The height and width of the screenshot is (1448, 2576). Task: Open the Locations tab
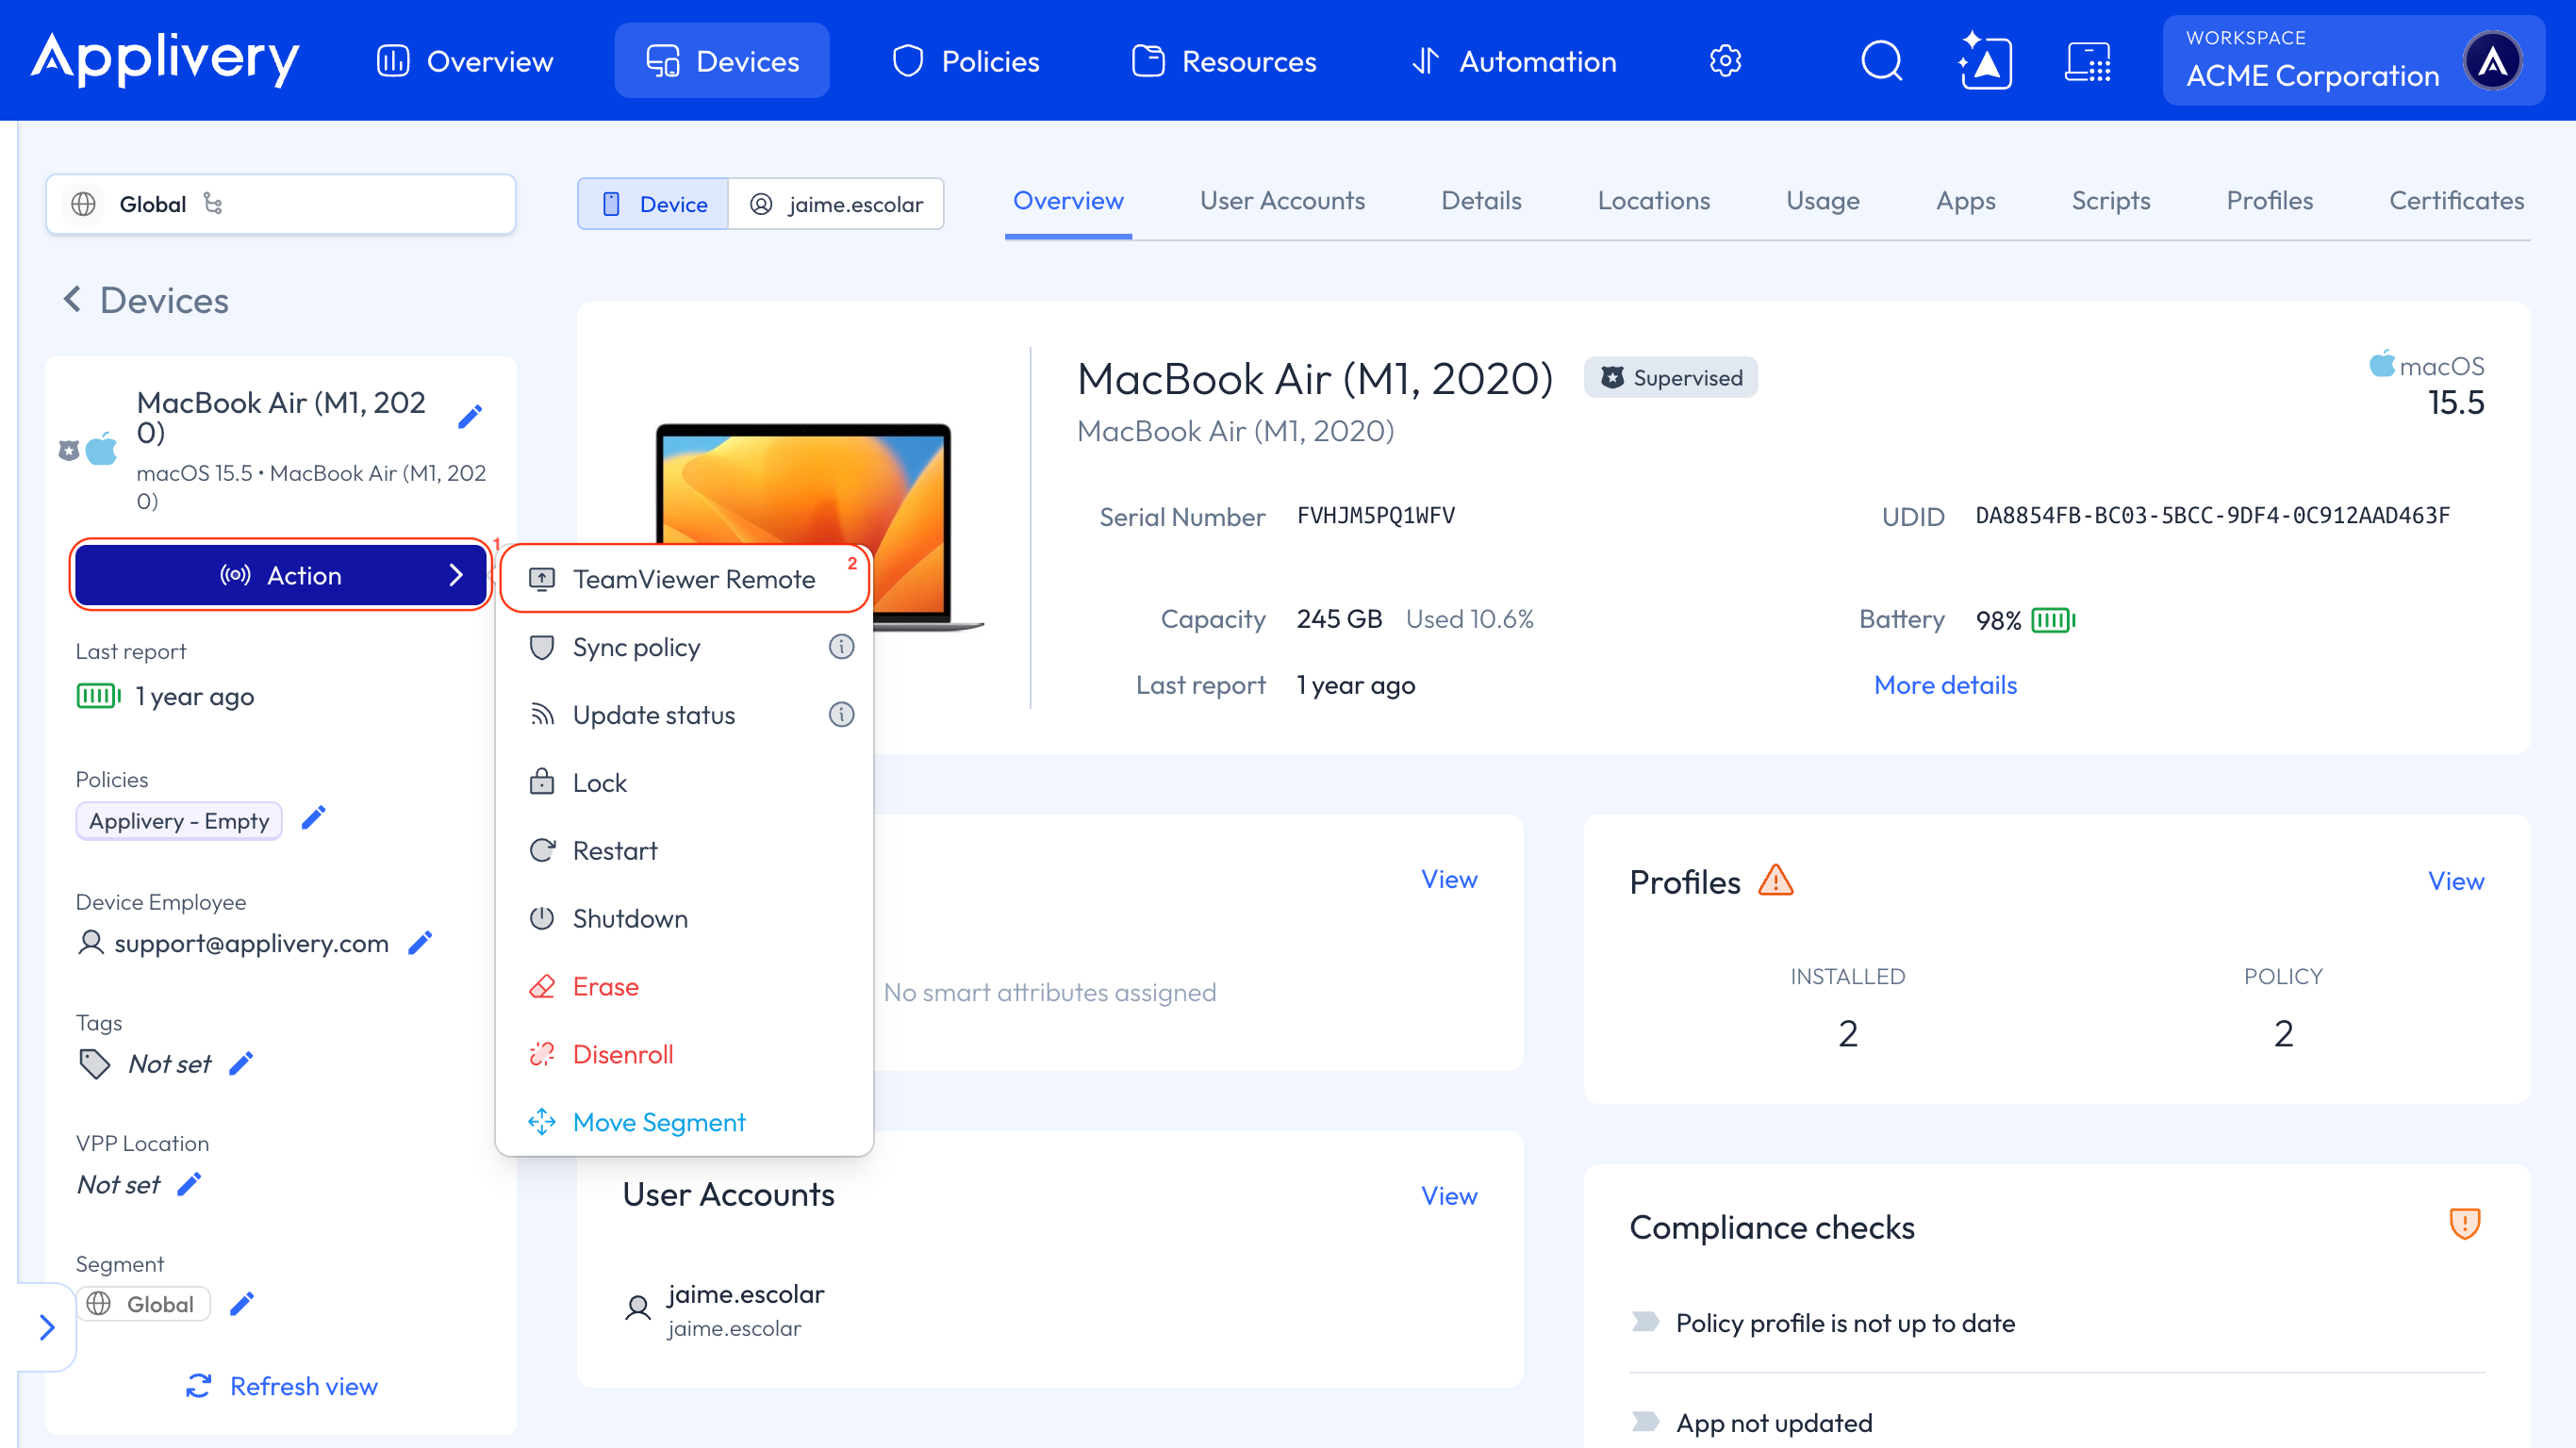[x=1653, y=201]
